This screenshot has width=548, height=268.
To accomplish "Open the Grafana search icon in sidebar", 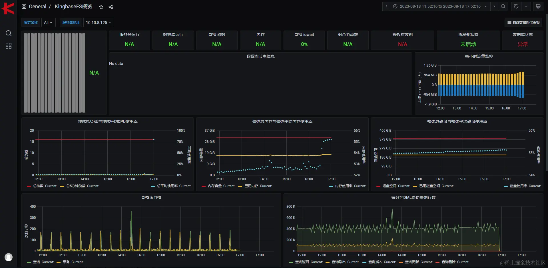I will pos(9,33).
